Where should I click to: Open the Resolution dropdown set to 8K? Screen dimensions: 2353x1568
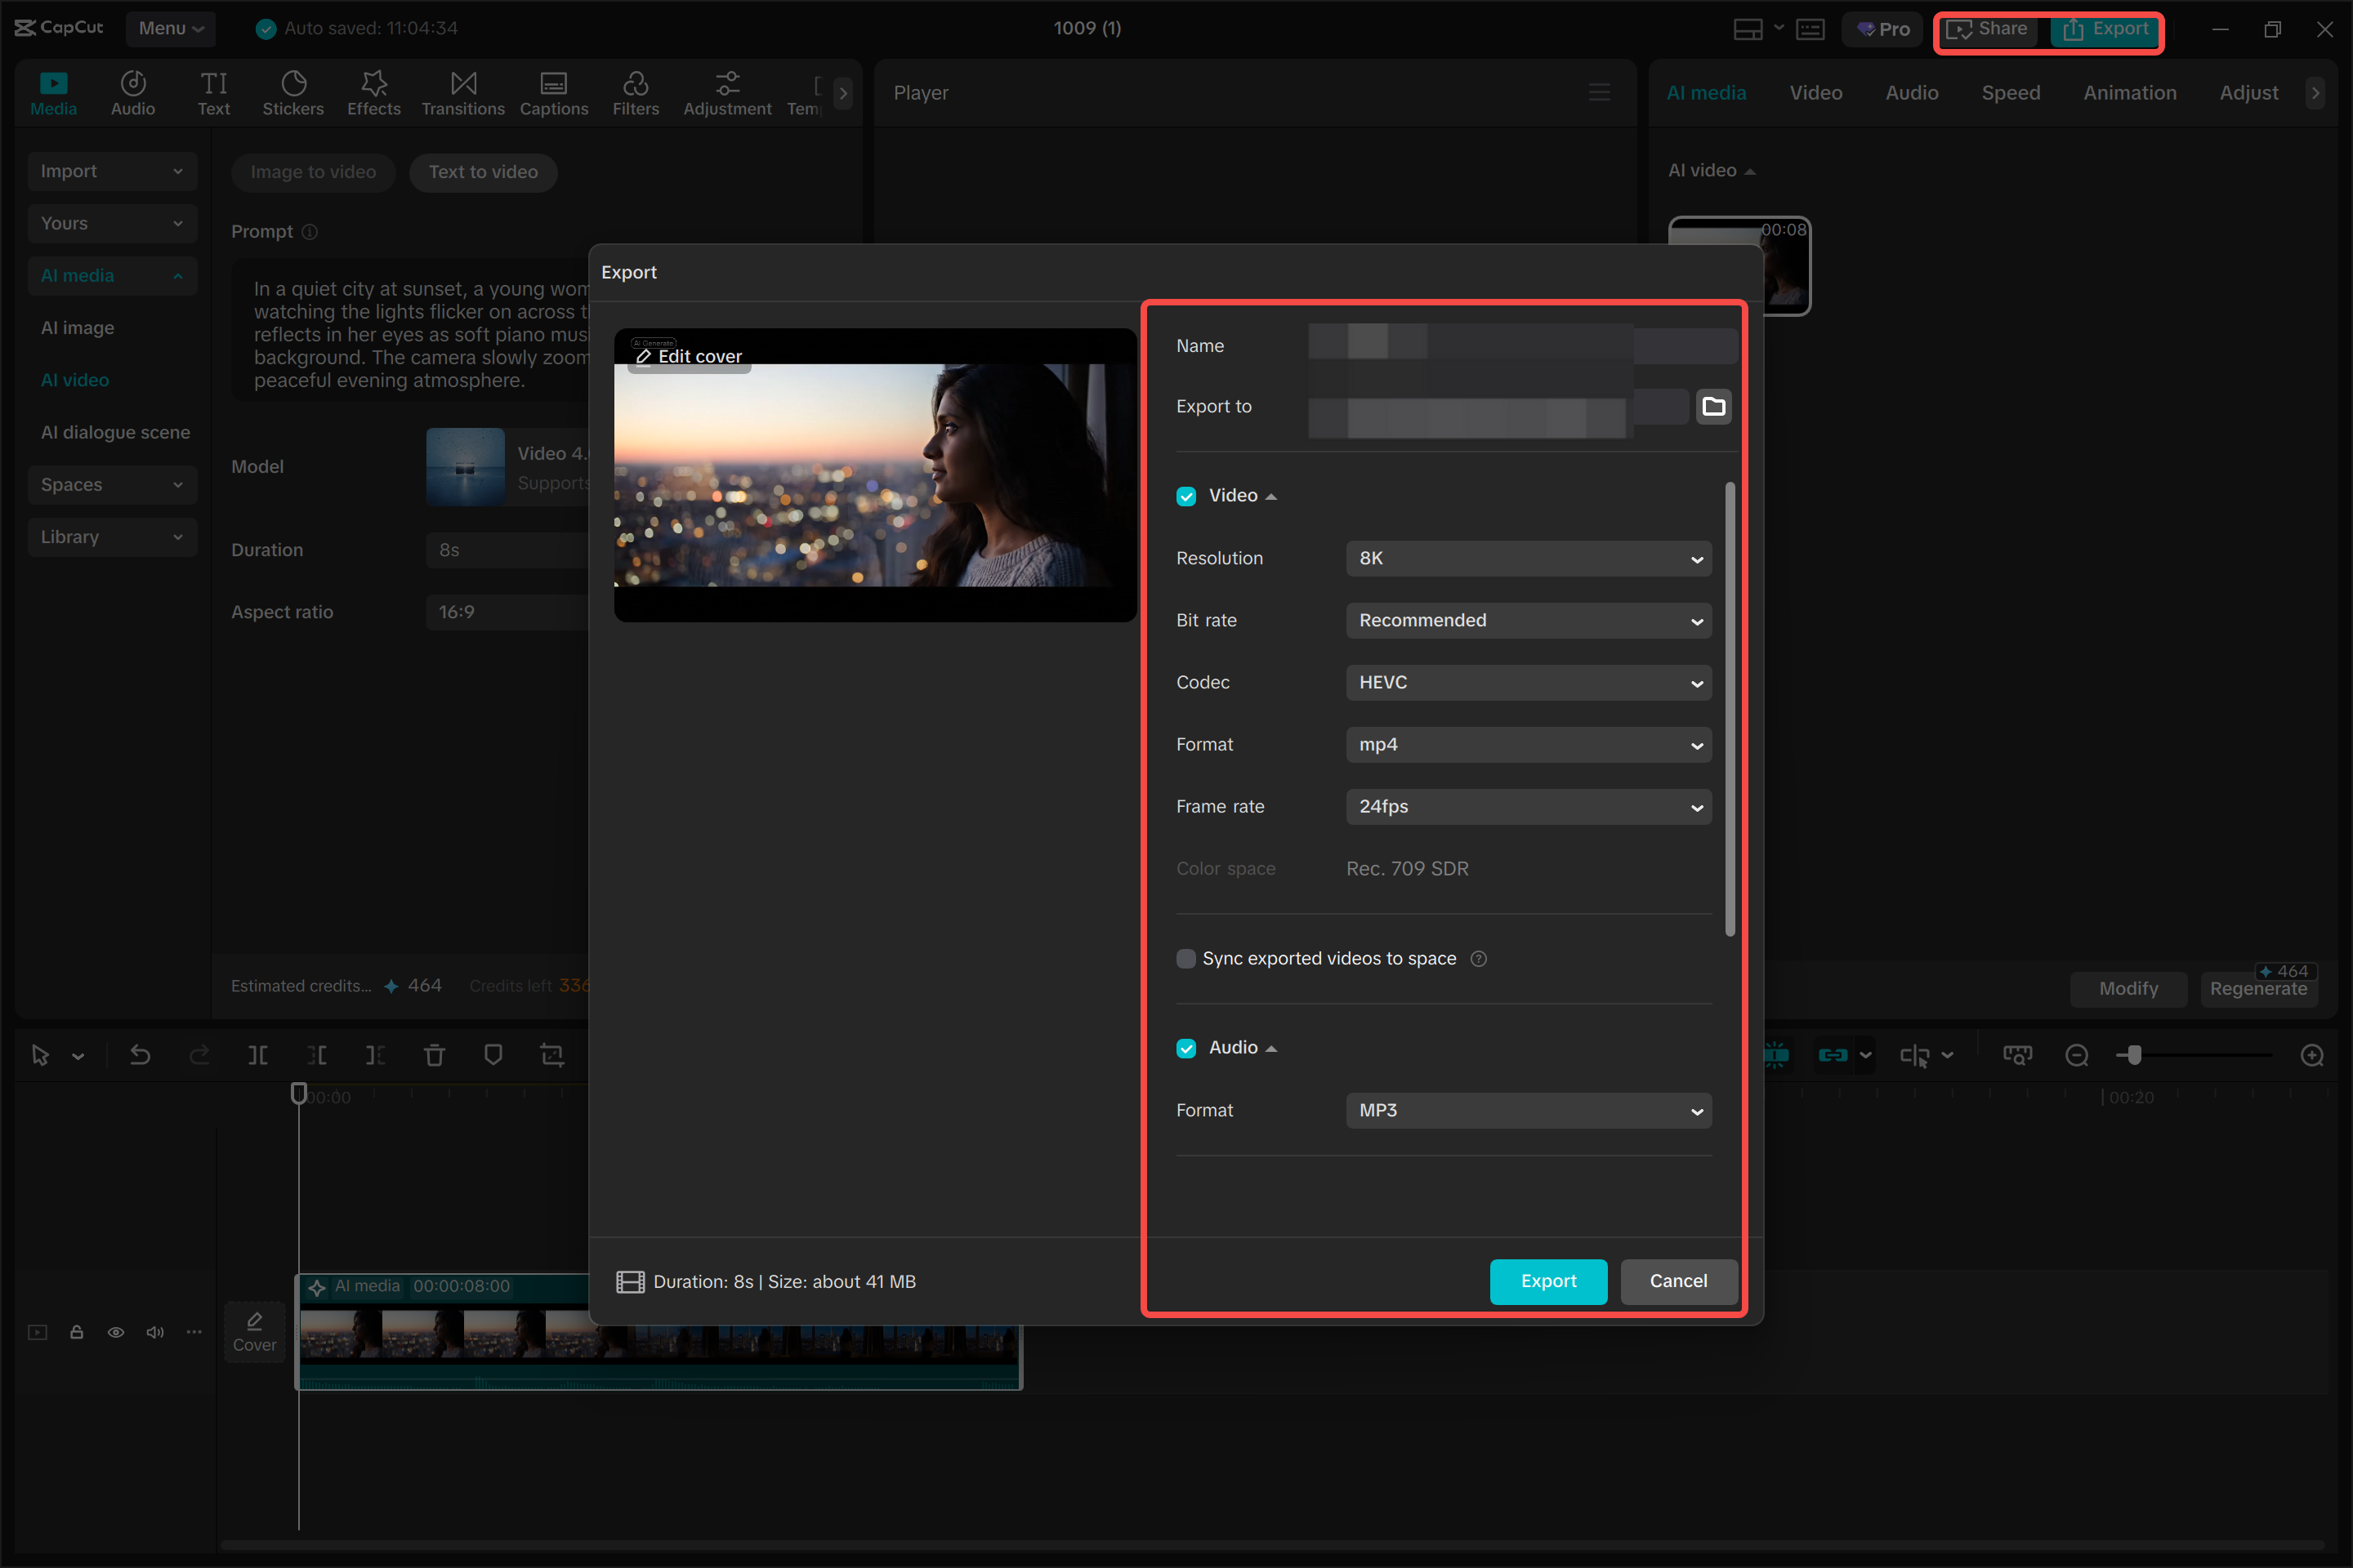click(1527, 558)
